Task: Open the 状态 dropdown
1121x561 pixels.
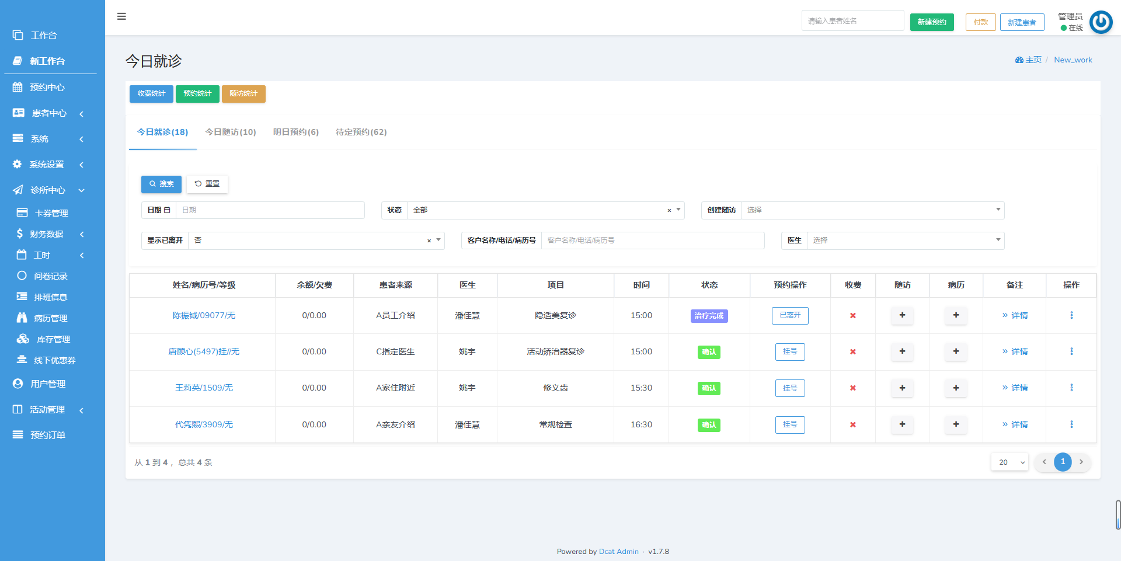Action: [545, 210]
